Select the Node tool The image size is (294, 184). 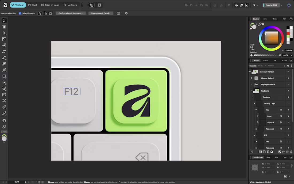tap(4, 33)
